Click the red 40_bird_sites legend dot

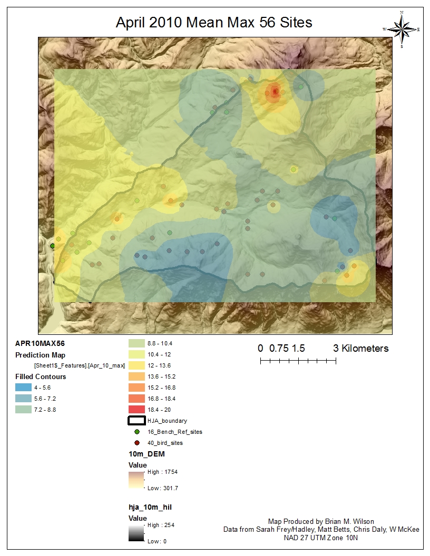(x=137, y=443)
